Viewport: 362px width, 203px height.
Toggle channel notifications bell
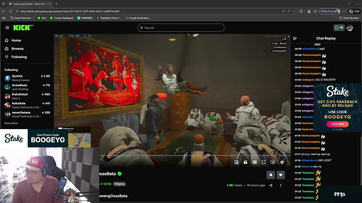[x=271, y=175]
